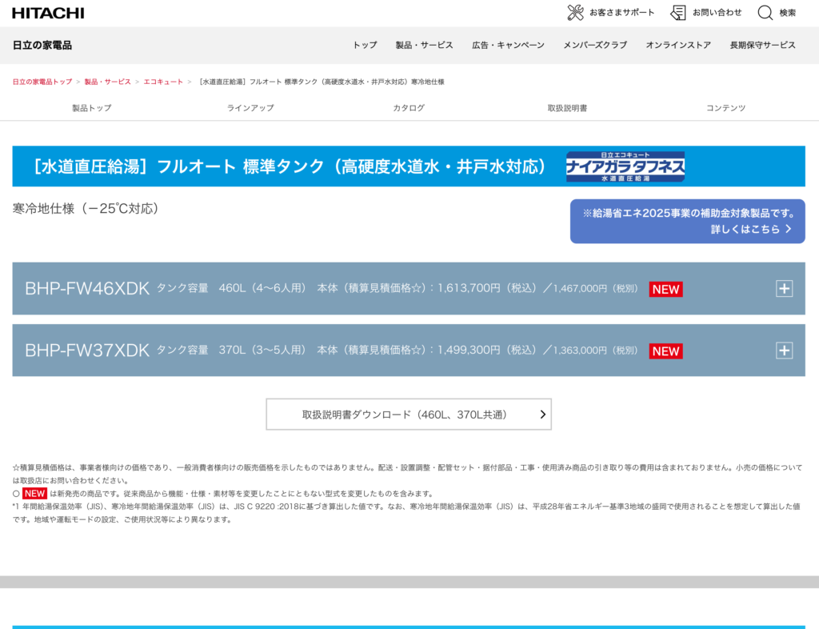Open the 取扱説明書 tab
819x629 pixels.
click(x=567, y=108)
